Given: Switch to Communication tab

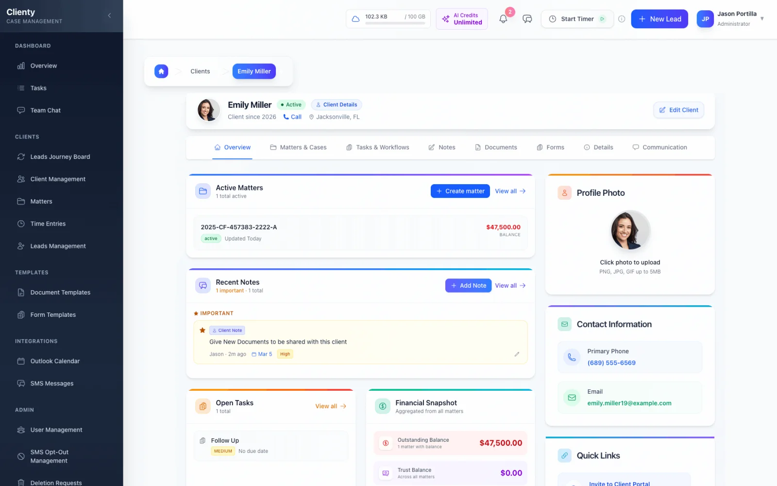Looking at the screenshot, I should [x=659, y=147].
